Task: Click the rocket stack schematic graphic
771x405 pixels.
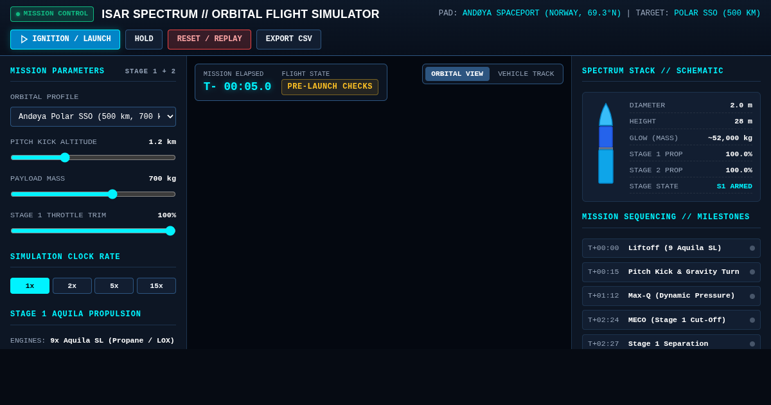Action: coord(606,143)
